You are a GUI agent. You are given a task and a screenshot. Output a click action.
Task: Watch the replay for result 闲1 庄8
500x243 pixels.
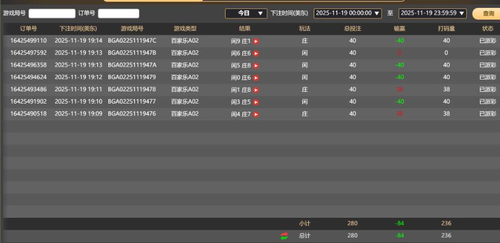coord(256,90)
